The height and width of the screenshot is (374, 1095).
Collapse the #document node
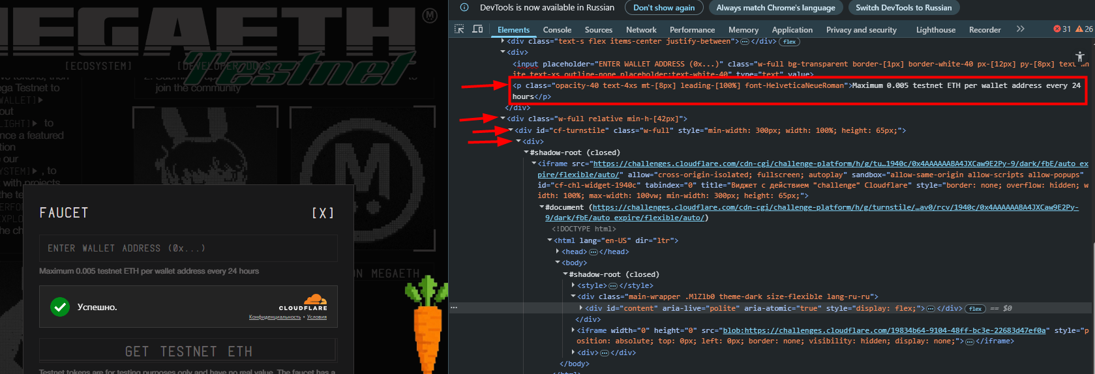pyautogui.click(x=541, y=207)
